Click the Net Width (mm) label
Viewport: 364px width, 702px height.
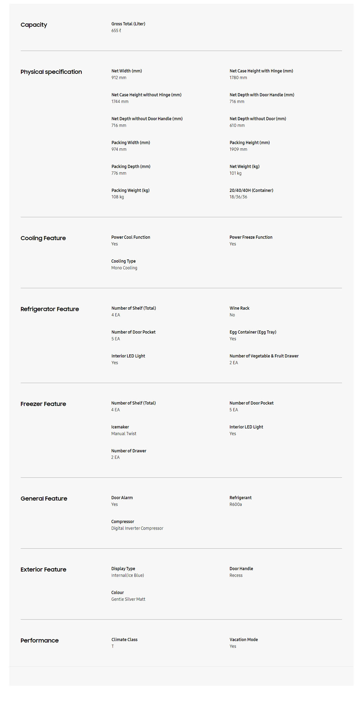[x=126, y=71]
